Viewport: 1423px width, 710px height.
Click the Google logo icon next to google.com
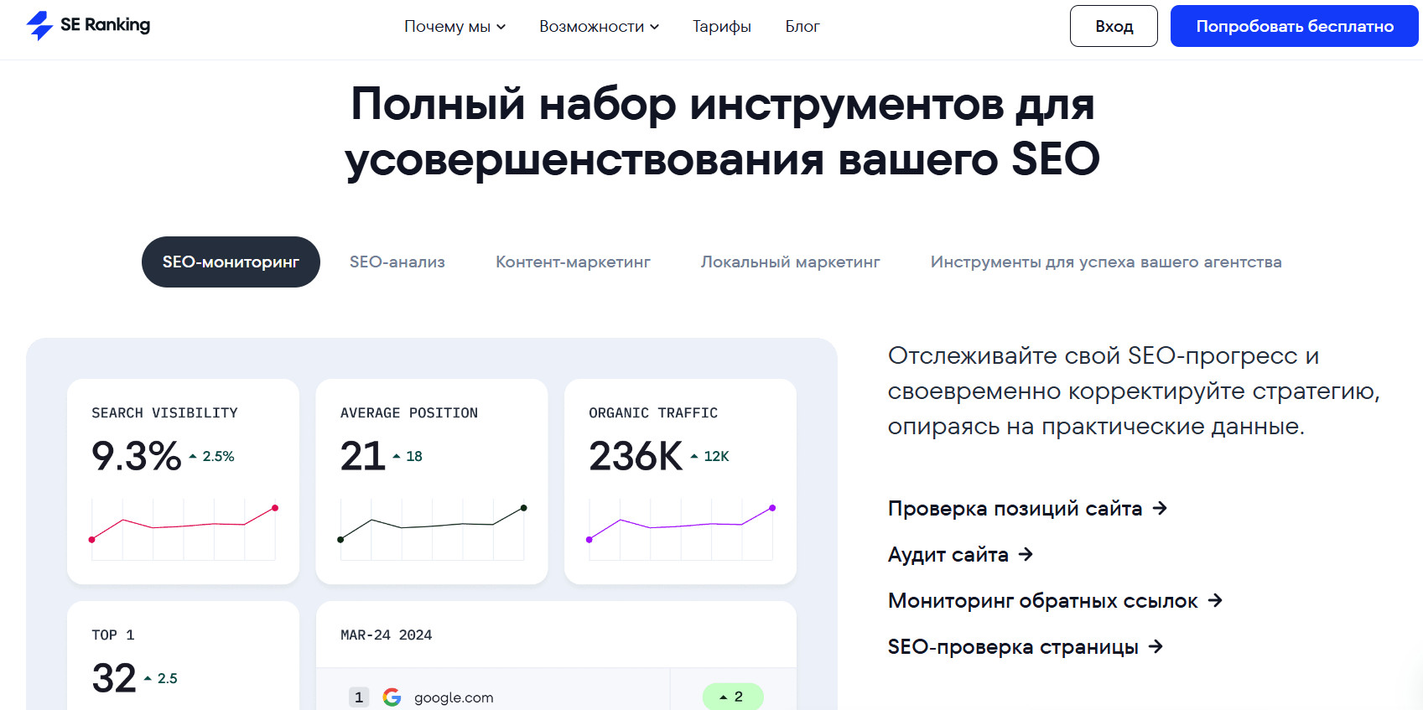(x=392, y=697)
